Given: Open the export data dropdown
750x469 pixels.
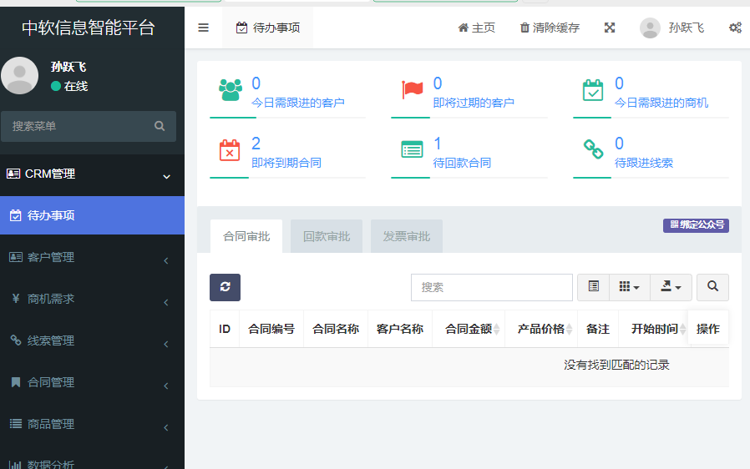Looking at the screenshot, I should pyautogui.click(x=671, y=287).
